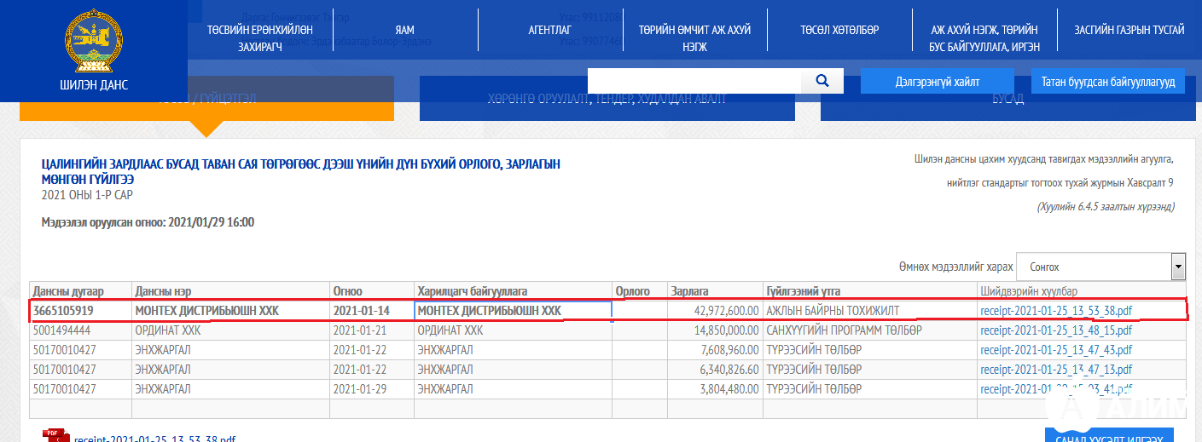This screenshot has height=442, width=1202.
Task: Open Аж ахуй нэгж, төрийн бус байгууллага menu
Action: 984,38
